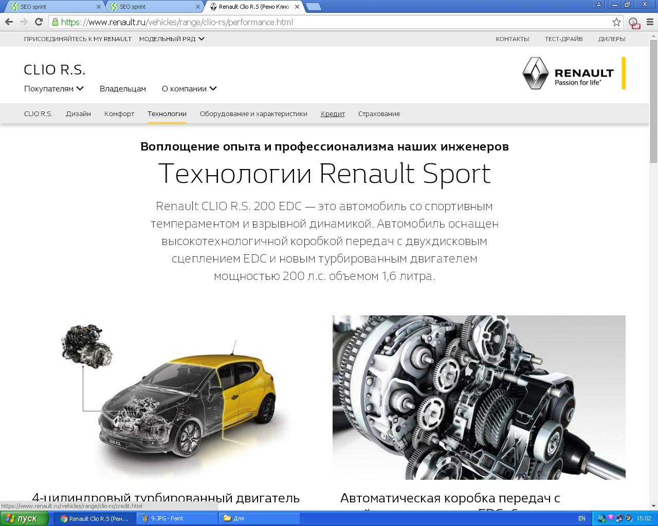The image size is (658, 526).
Task: Click the 4-цилиндровый турбированный двигатель heading
Action: tap(166, 498)
